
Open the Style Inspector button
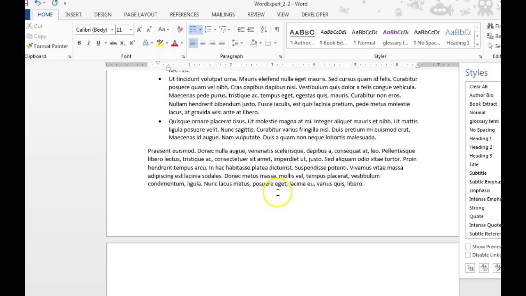tap(484, 268)
